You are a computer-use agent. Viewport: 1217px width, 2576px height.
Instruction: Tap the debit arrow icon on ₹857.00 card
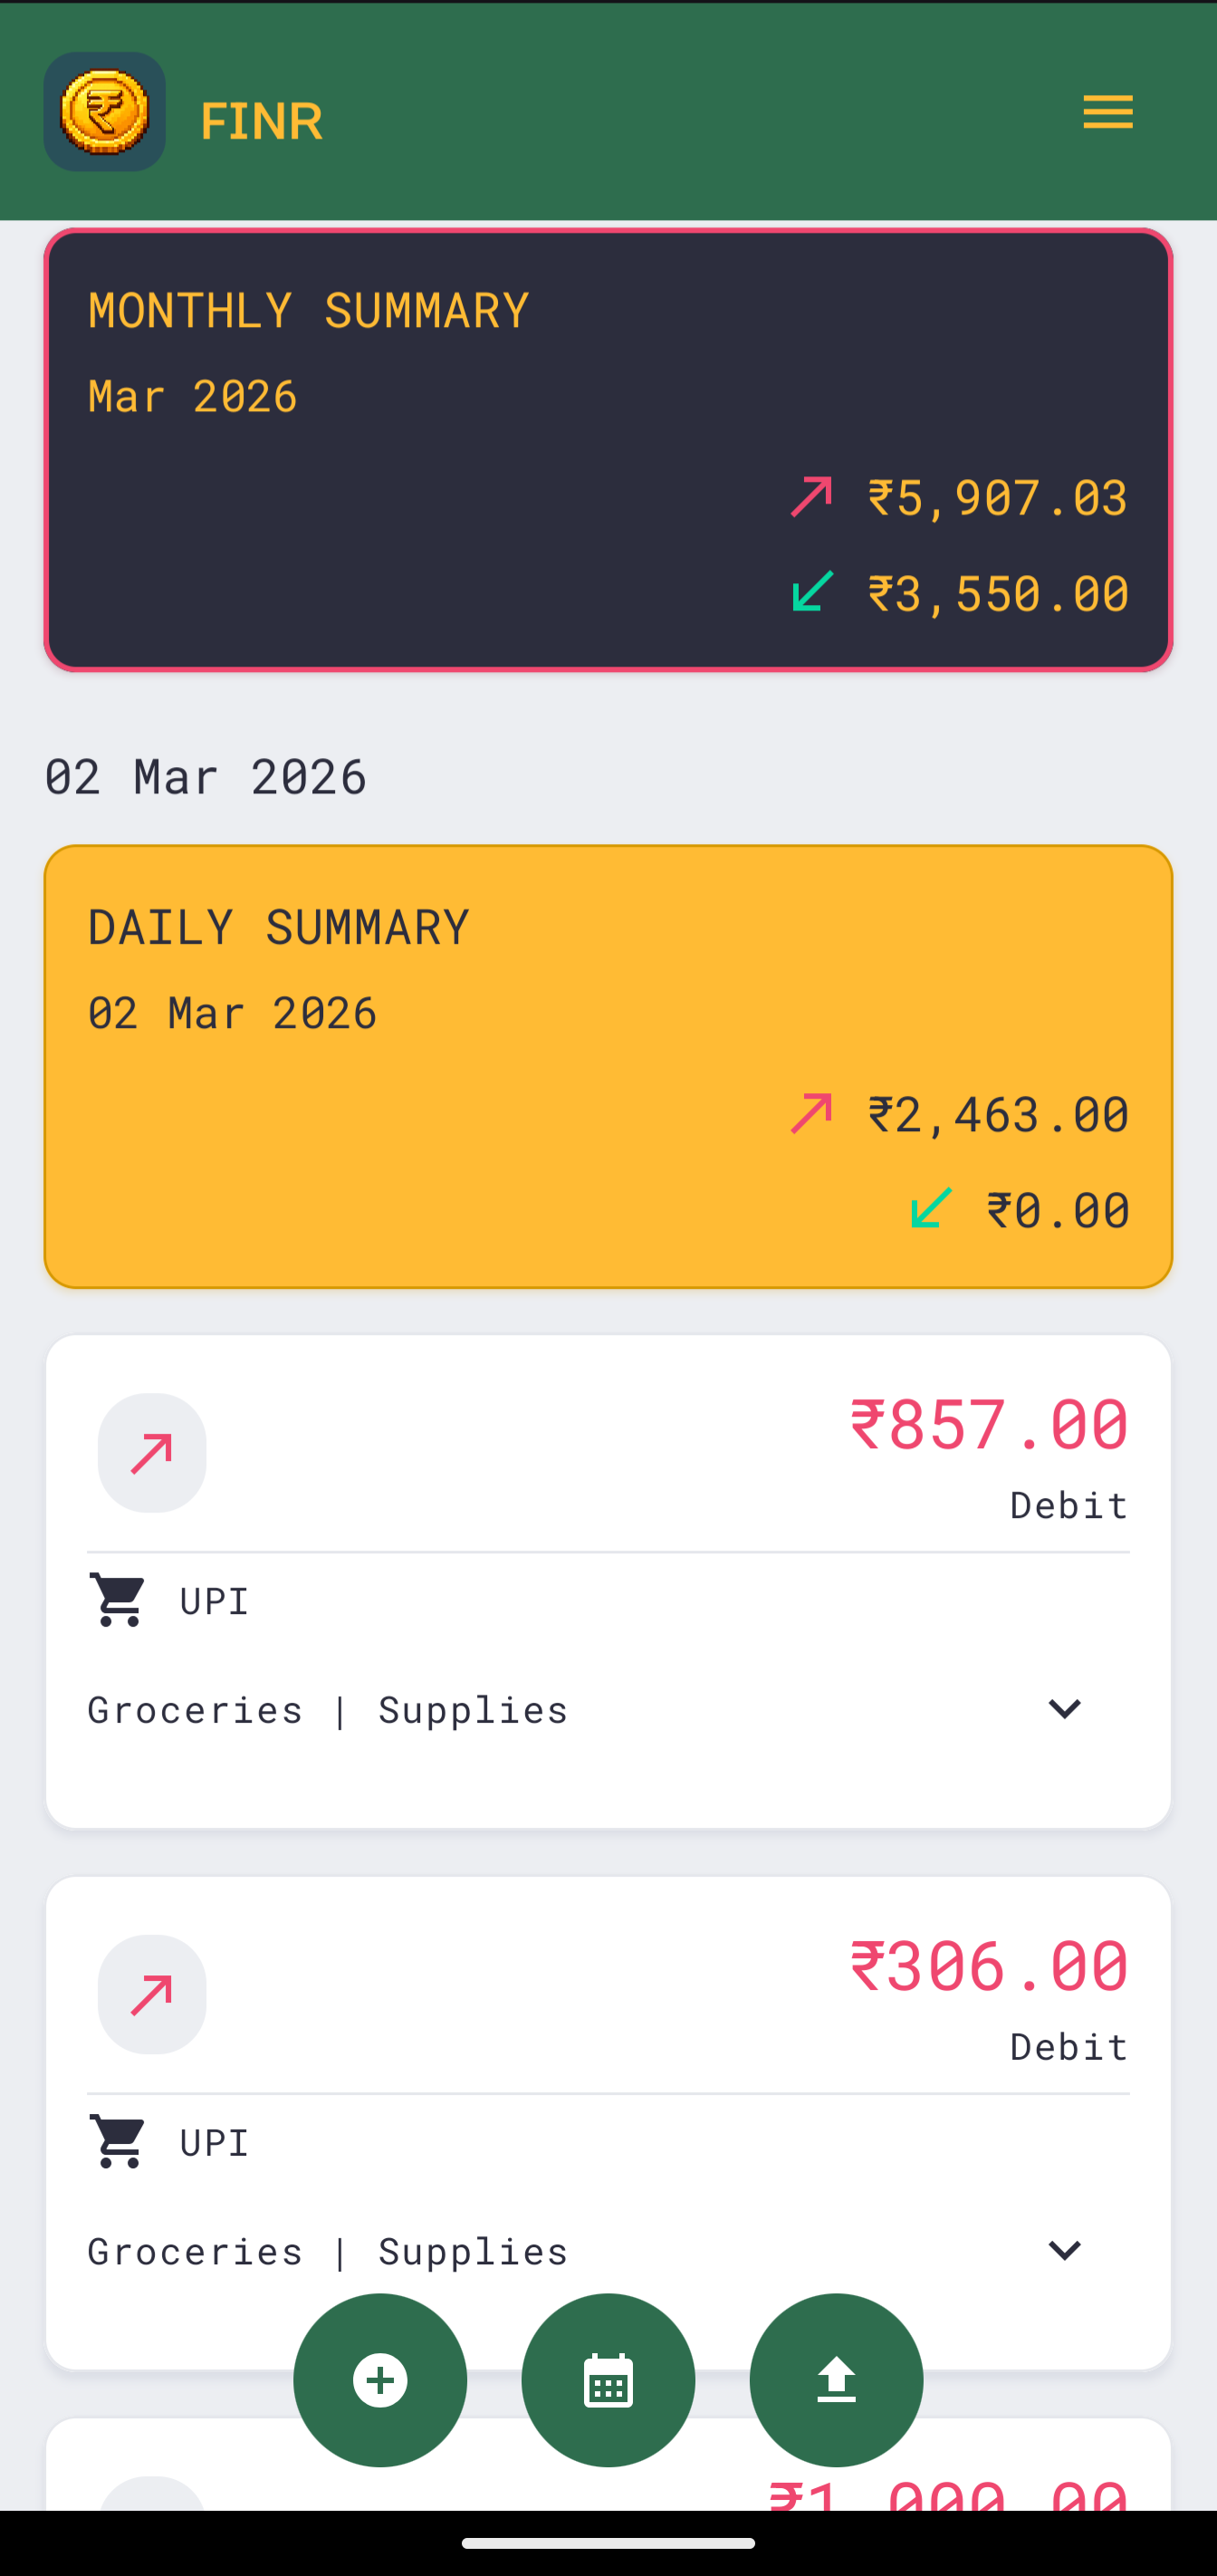(x=152, y=1453)
